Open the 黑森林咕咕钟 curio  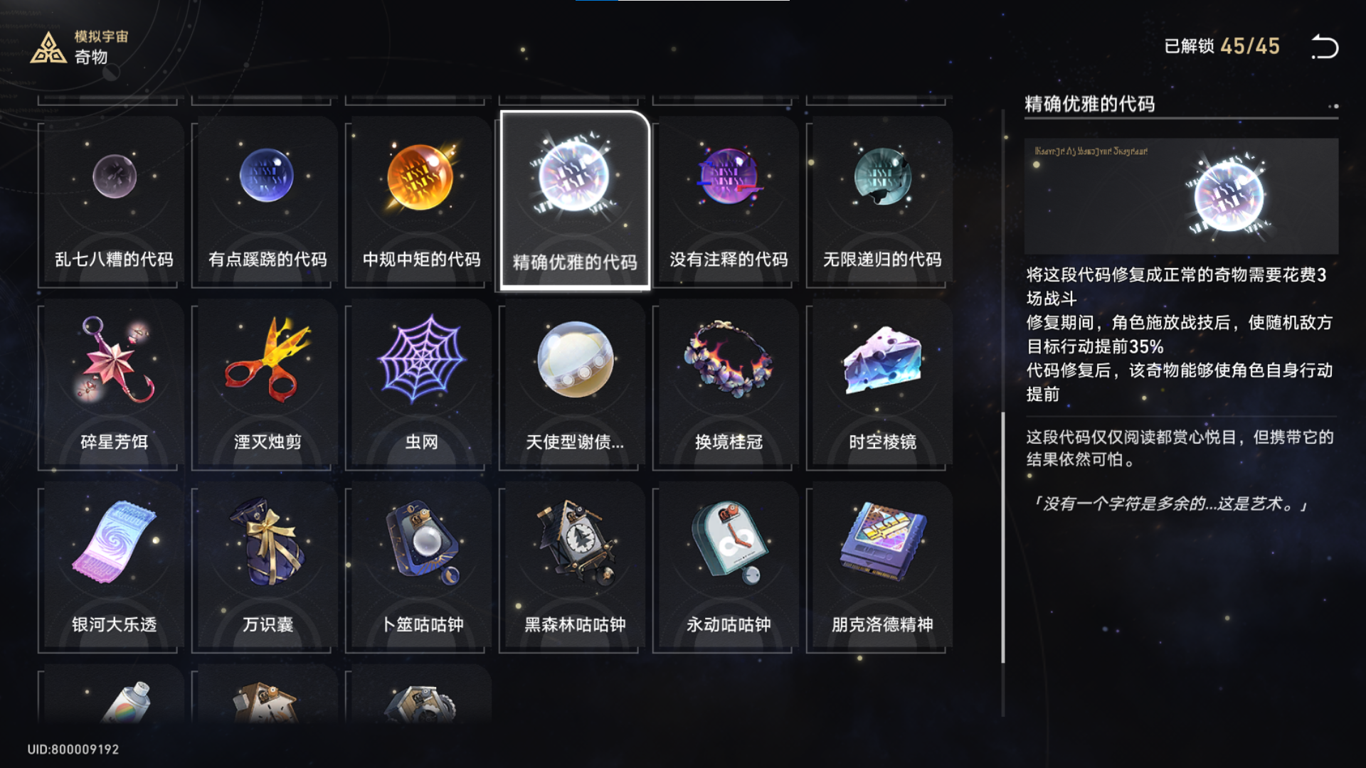(575, 567)
